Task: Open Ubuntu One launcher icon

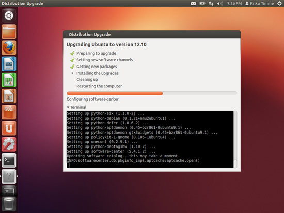Action: (9, 128)
